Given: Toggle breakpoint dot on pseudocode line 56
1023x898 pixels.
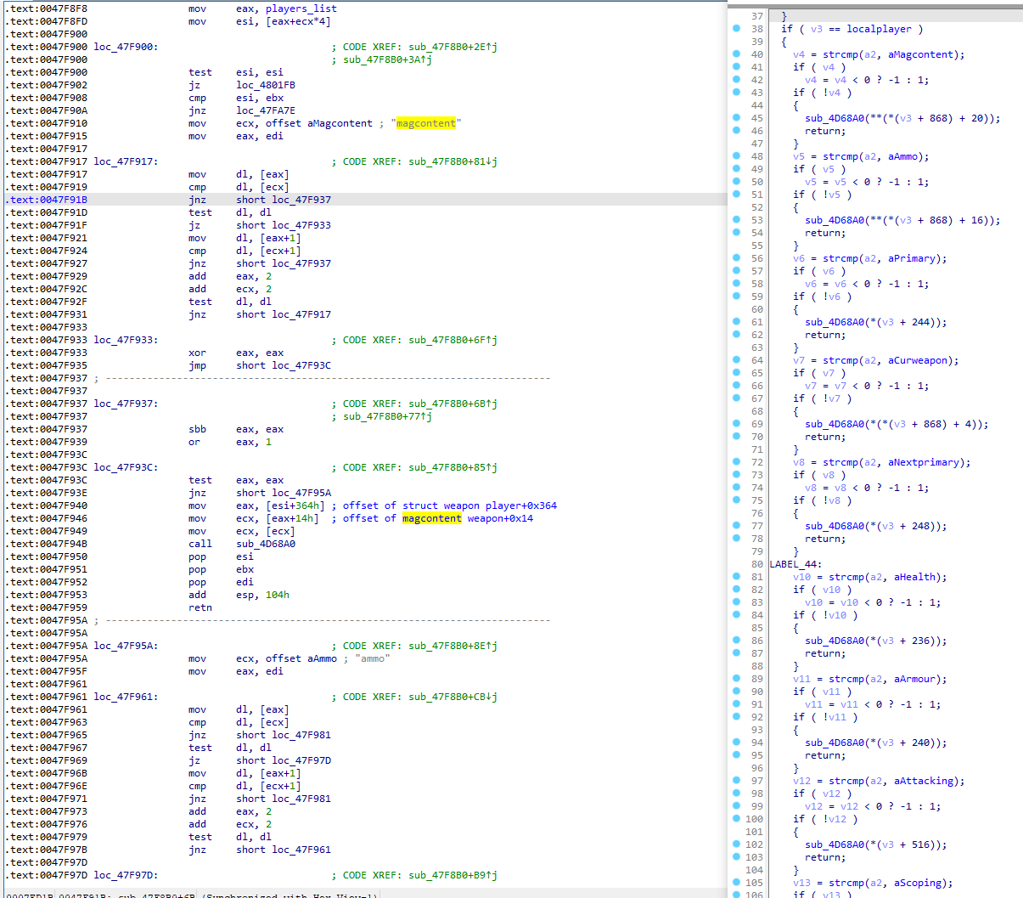Looking at the screenshot, I should [736, 258].
